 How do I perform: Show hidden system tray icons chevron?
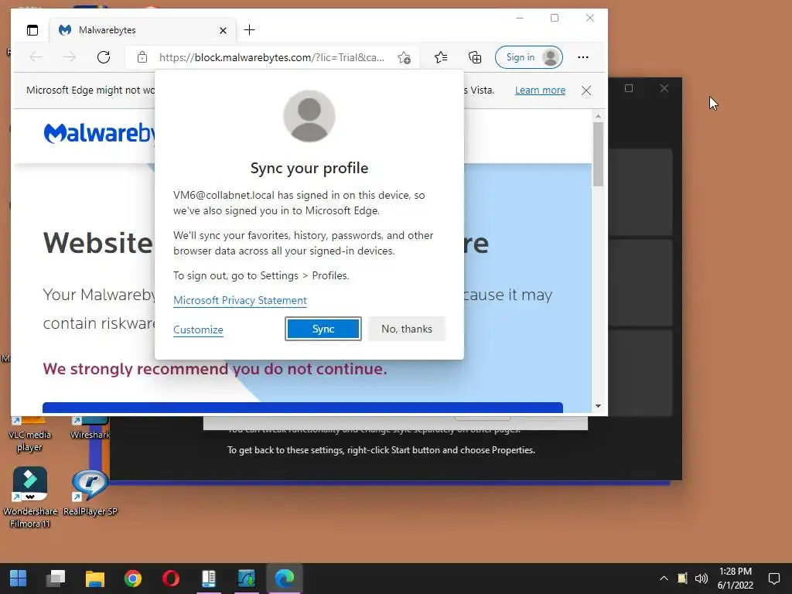[664, 579]
